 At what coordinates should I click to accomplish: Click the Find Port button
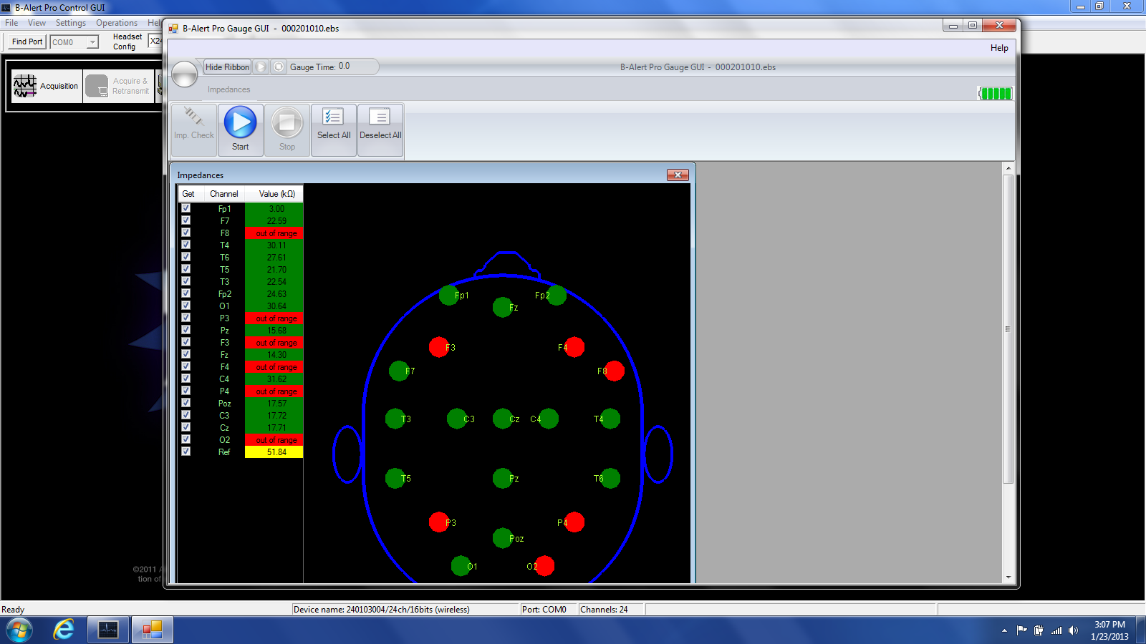click(x=27, y=42)
